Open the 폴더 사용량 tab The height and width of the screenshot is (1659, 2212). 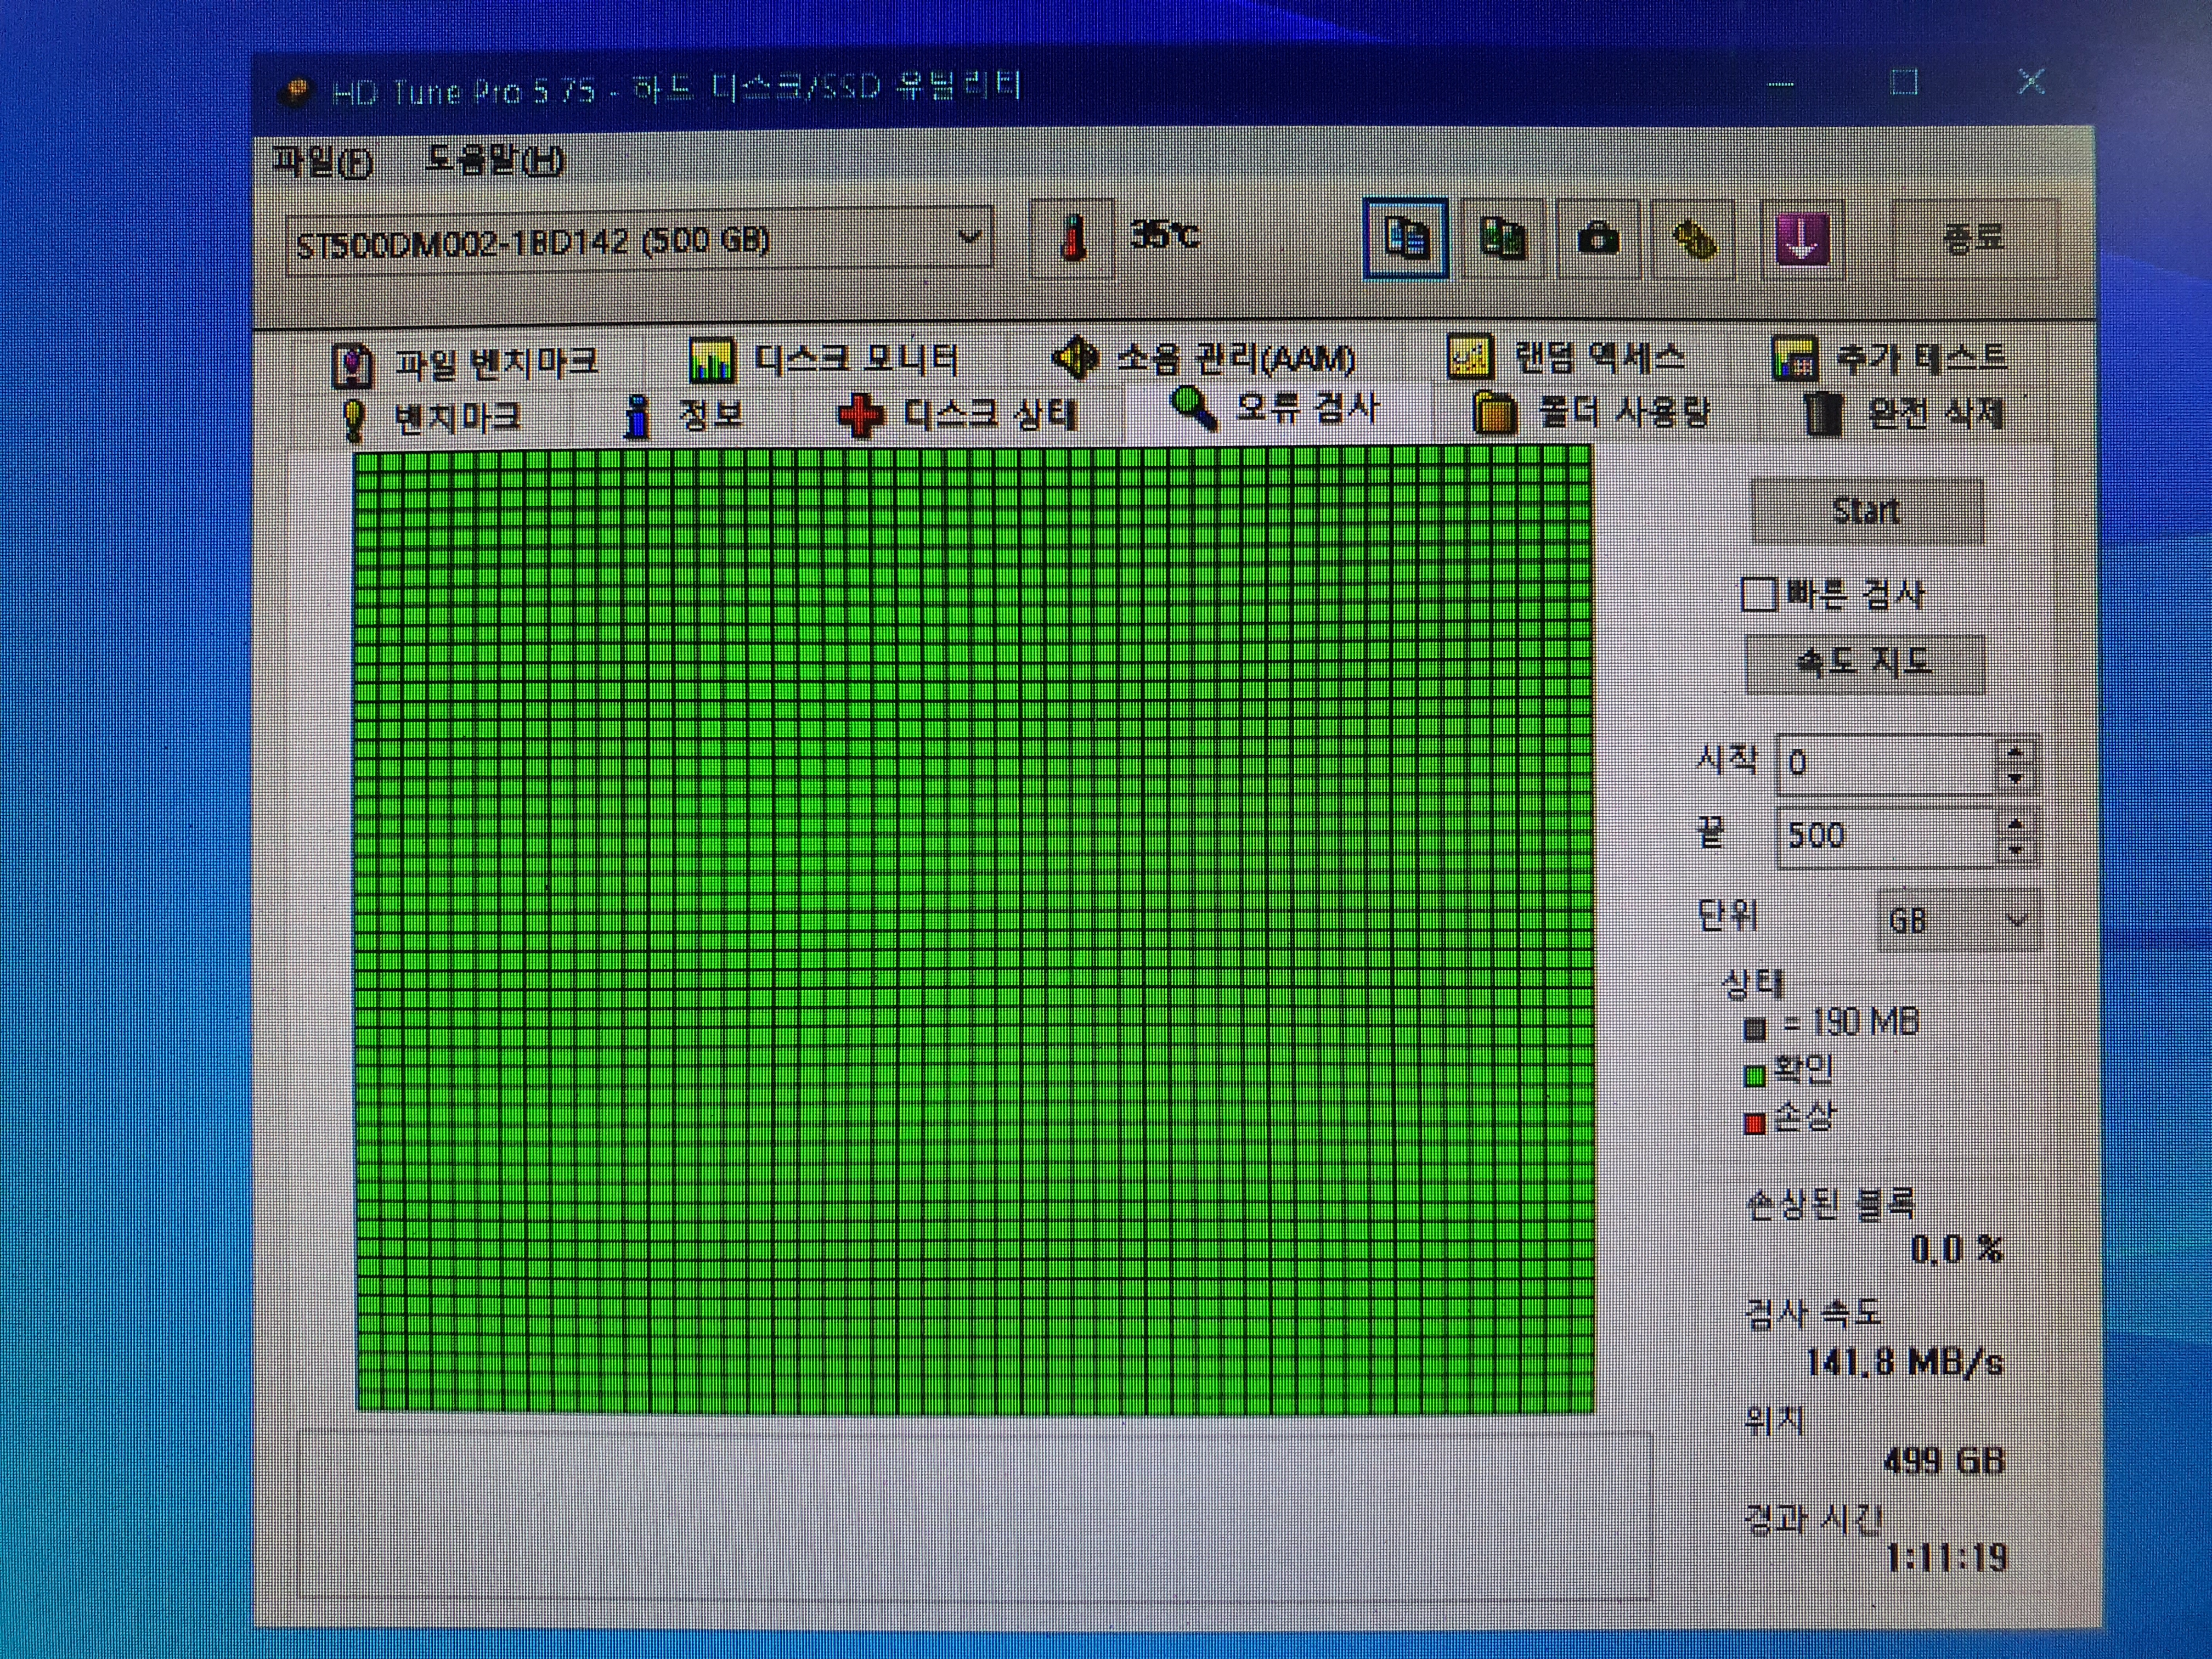[x=1592, y=412]
